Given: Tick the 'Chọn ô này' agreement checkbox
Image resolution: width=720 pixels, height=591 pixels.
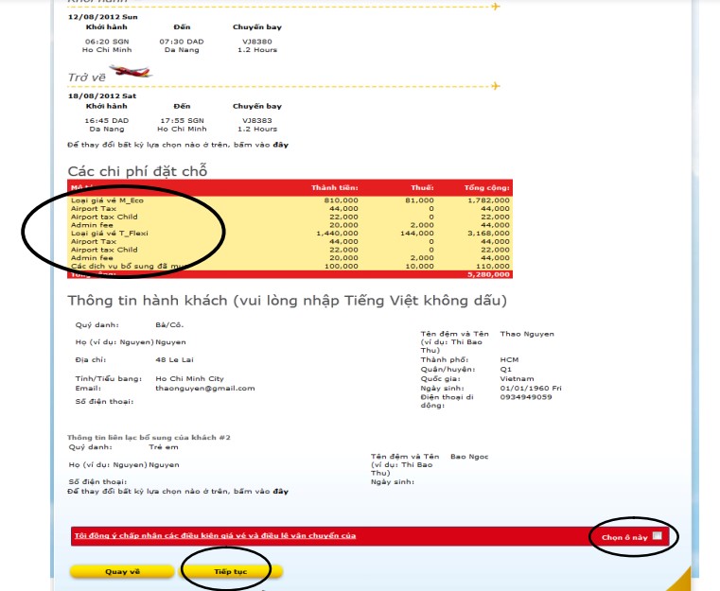Looking at the screenshot, I should pos(657,537).
